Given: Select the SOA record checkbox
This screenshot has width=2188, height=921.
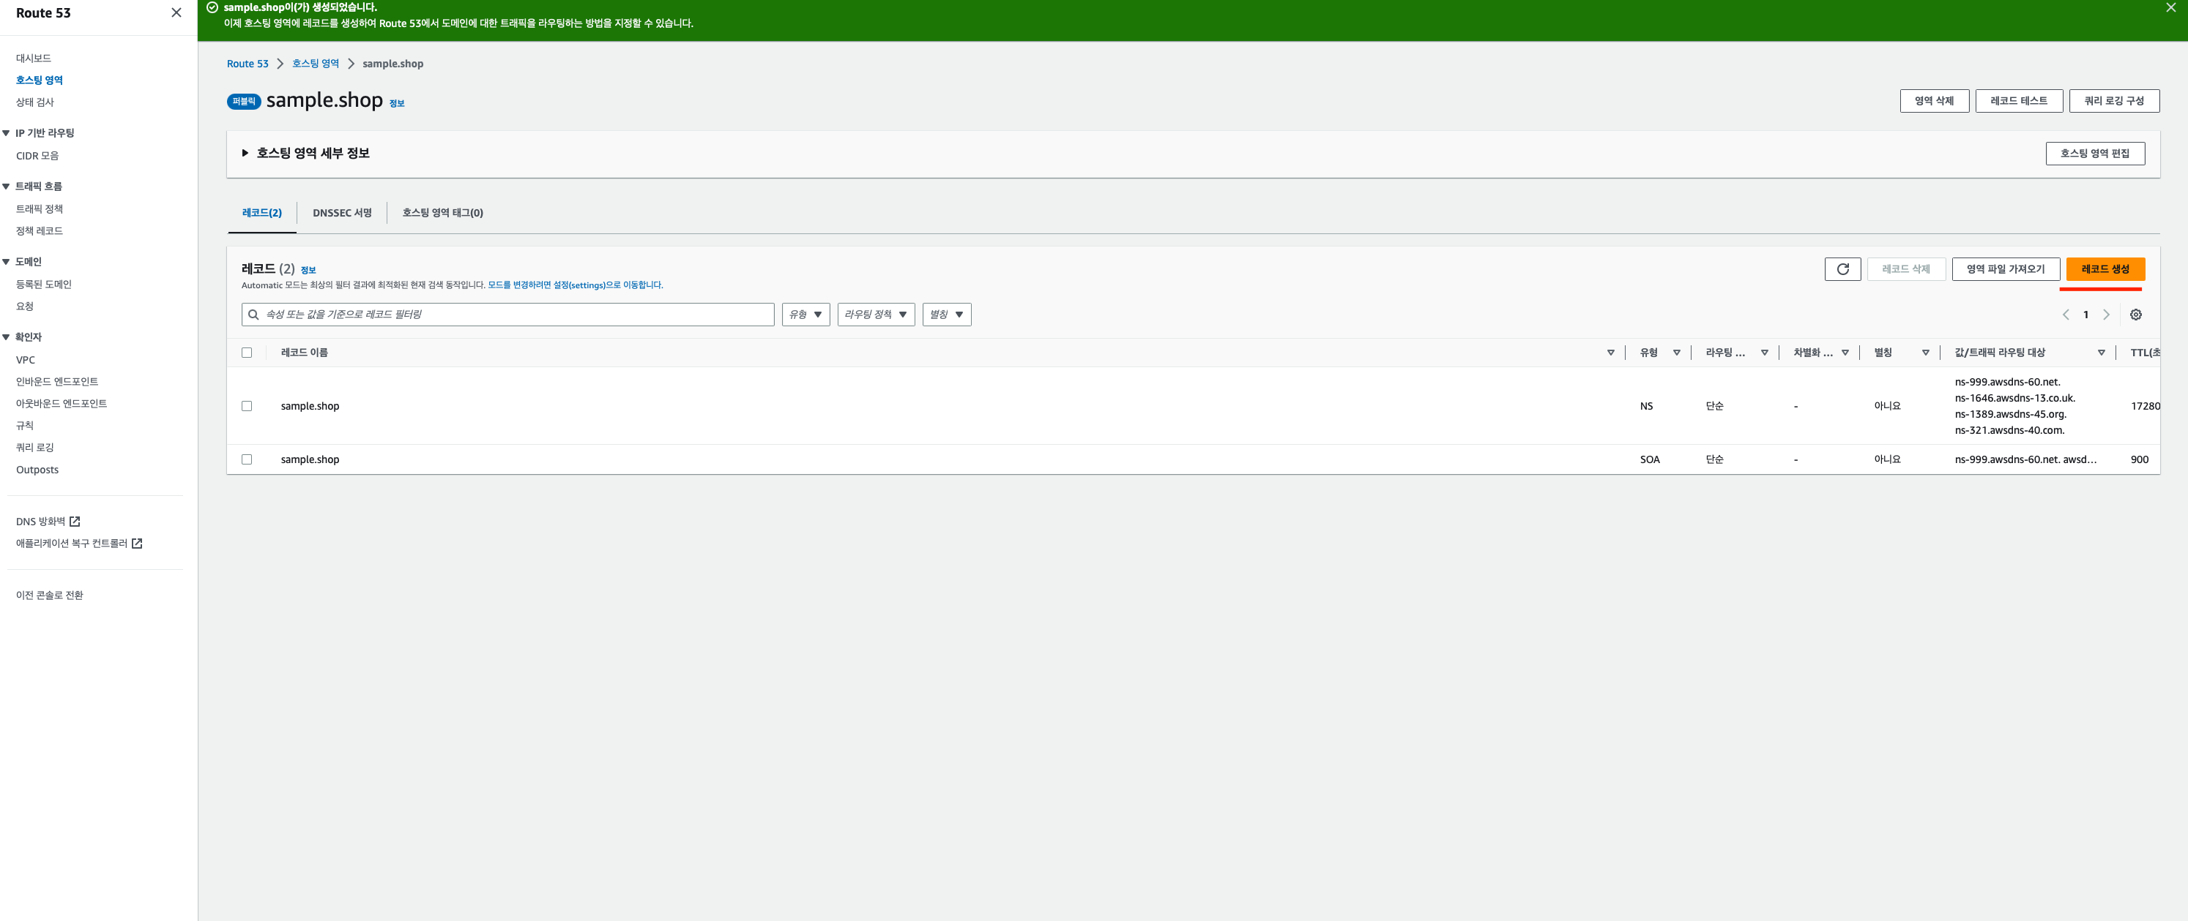Looking at the screenshot, I should pyautogui.click(x=248, y=459).
